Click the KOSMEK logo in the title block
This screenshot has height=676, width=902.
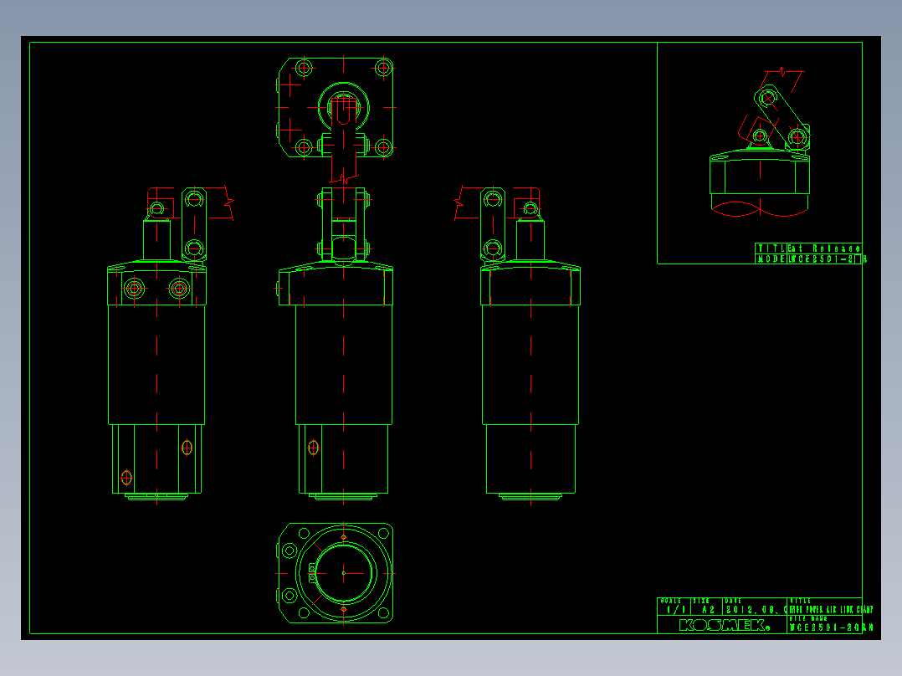tap(725, 625)
